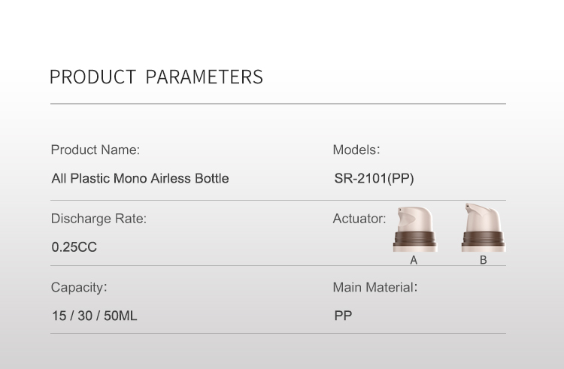Select the PP main material value
The height and width of the screenshot is (369, 564).
pyautogui.click(x=343, y=316)
